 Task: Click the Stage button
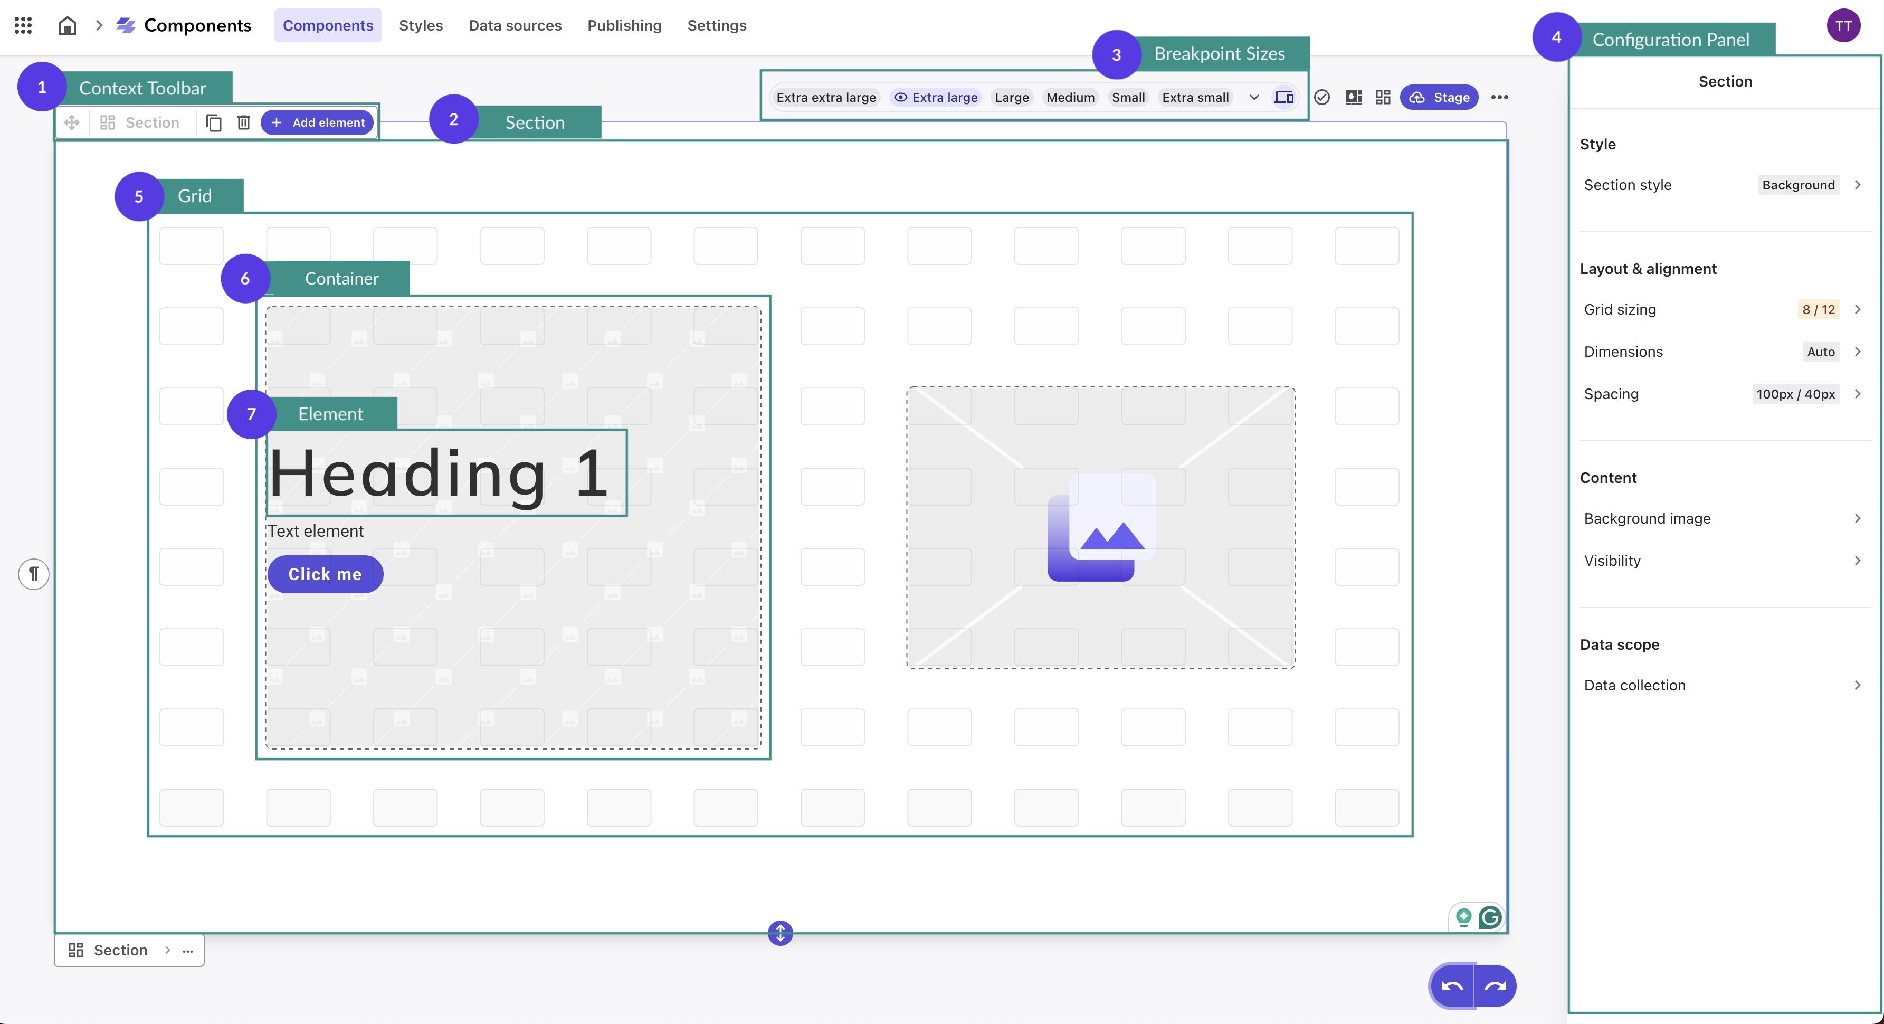tap(1439, 97)
